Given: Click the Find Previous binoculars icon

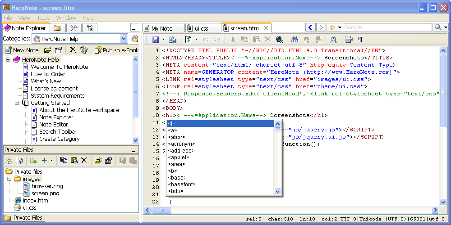Looking at the screenshot, I should (x=318, y=39).
